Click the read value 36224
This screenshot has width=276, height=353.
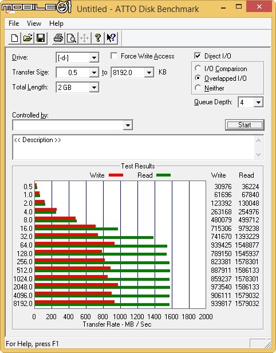click(x=250, y=186)
